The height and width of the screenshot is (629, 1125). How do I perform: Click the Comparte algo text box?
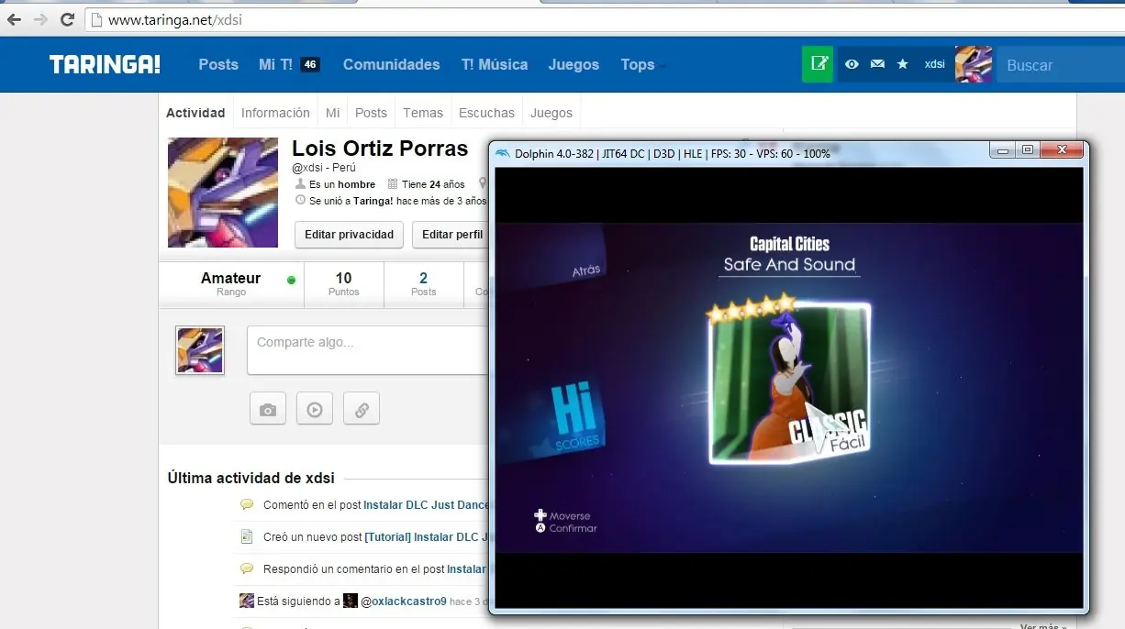(x=367, y=350)
